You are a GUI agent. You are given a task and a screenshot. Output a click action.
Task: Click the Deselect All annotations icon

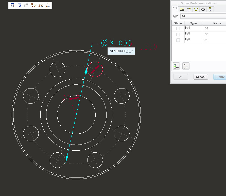point(186,66)
